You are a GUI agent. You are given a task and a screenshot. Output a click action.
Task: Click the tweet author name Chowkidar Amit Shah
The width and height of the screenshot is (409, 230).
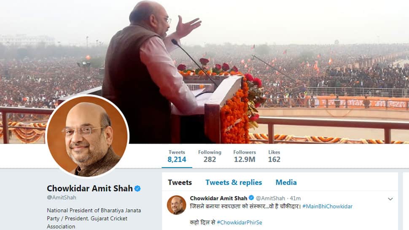[x=218, y=198]
